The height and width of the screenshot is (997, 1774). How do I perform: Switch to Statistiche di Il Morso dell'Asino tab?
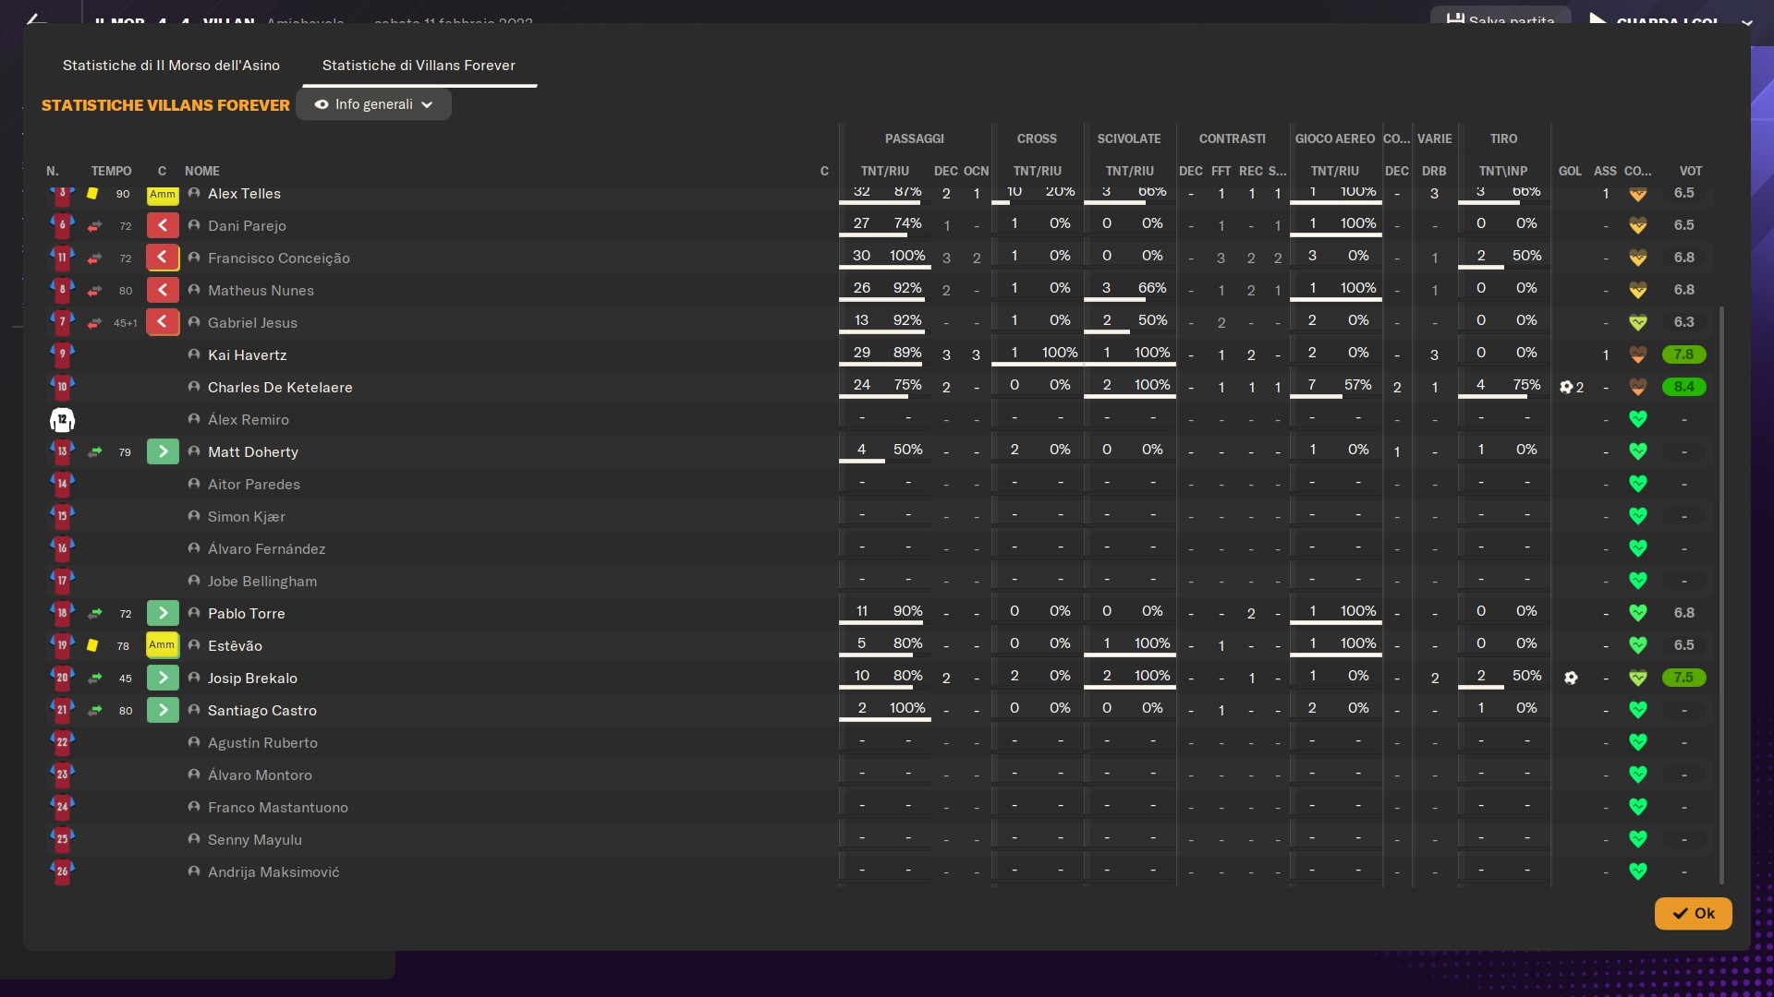pos(171,66)
